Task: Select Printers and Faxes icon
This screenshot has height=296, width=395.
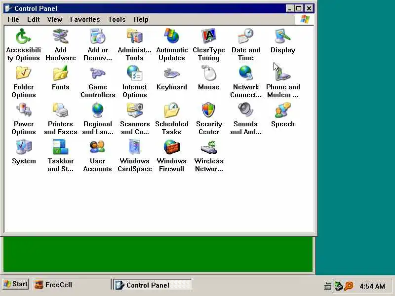Action: click(60, 110)
